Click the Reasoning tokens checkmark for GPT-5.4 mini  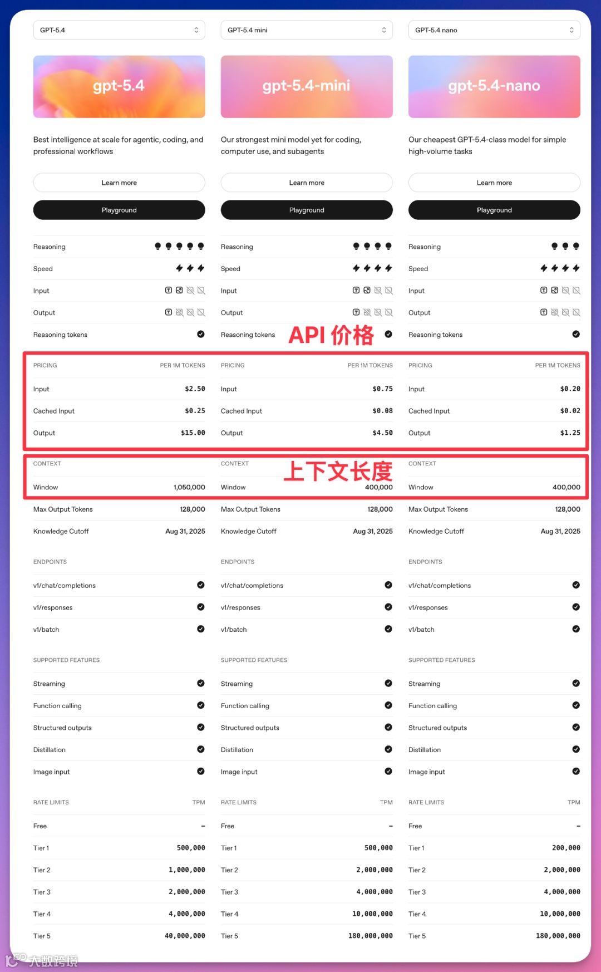click(x=388, y=334)
